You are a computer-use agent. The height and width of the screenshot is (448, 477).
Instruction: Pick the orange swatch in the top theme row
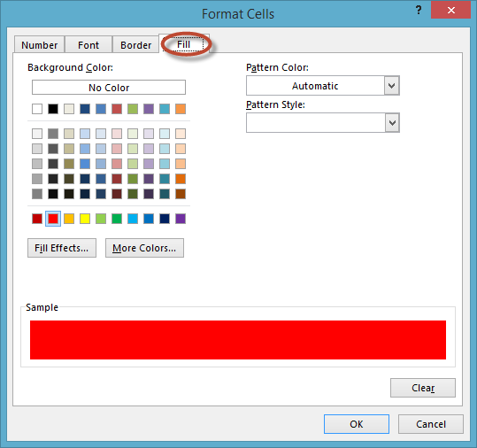181,109
